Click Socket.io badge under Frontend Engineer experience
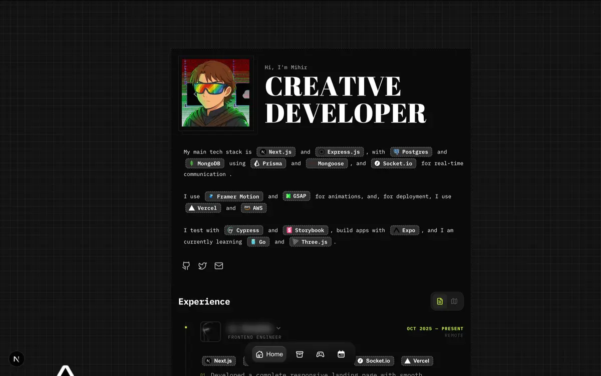Screen dimensions: 601x376 click(374, 361)
